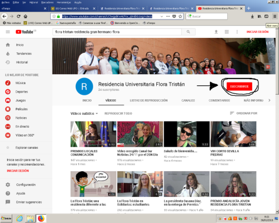Open the Nueva pestaña bookmark

pyautogui.click(x=66, y=23)
